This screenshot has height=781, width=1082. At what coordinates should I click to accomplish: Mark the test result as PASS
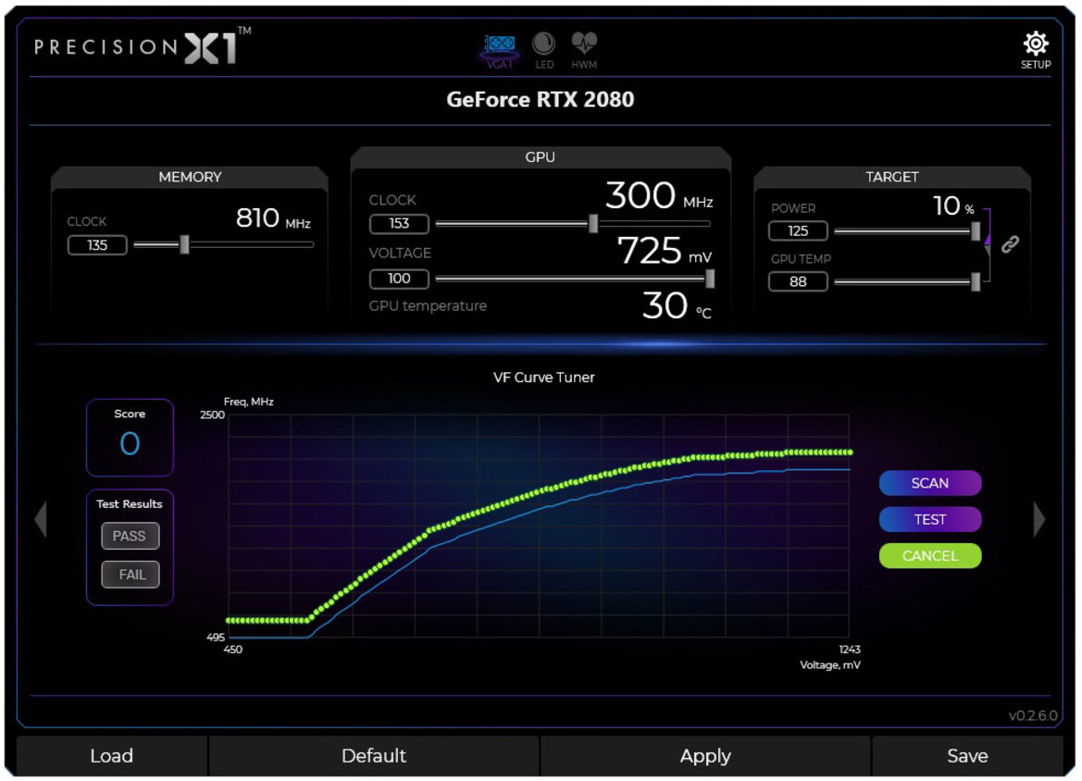(130, 536)
